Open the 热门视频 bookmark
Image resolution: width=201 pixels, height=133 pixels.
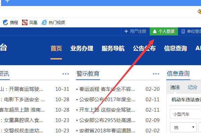[53, 22]
